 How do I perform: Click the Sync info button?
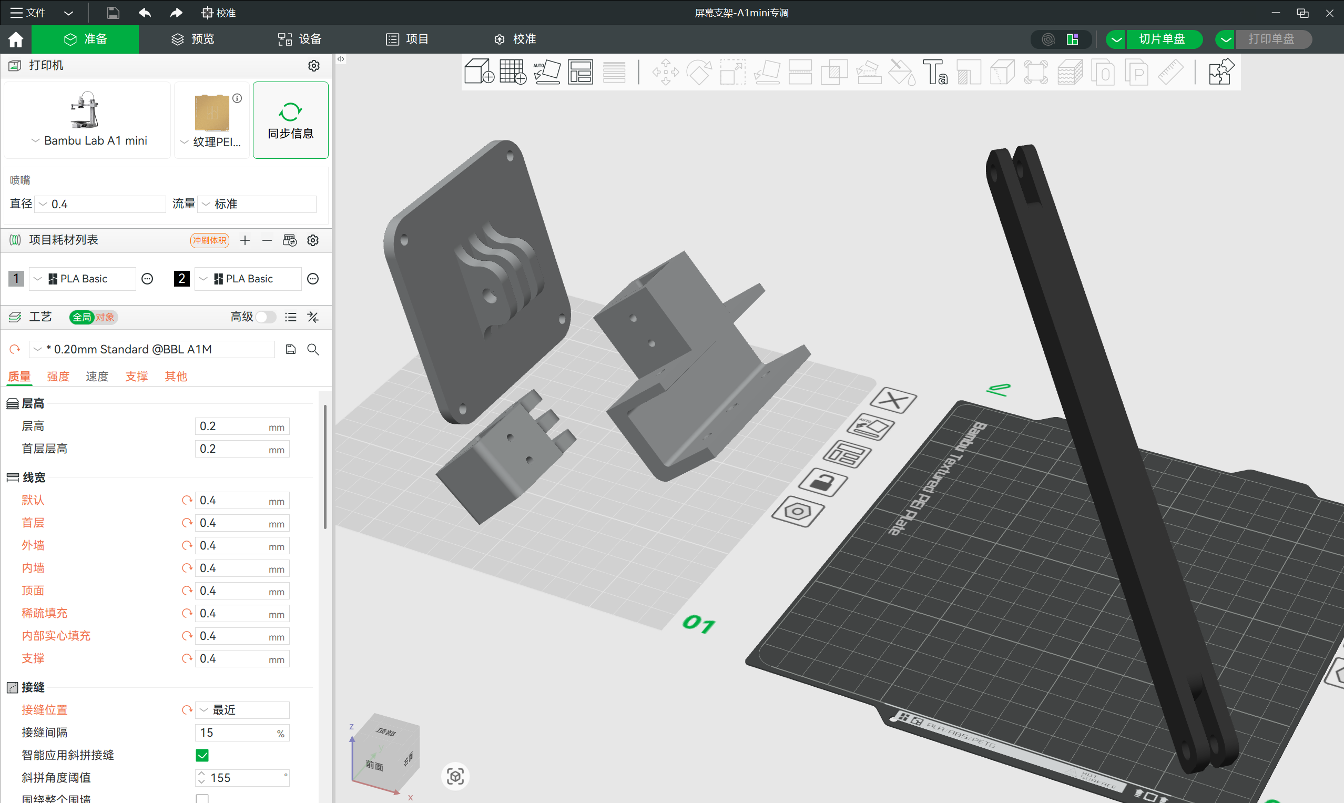[x=291, y=120]
